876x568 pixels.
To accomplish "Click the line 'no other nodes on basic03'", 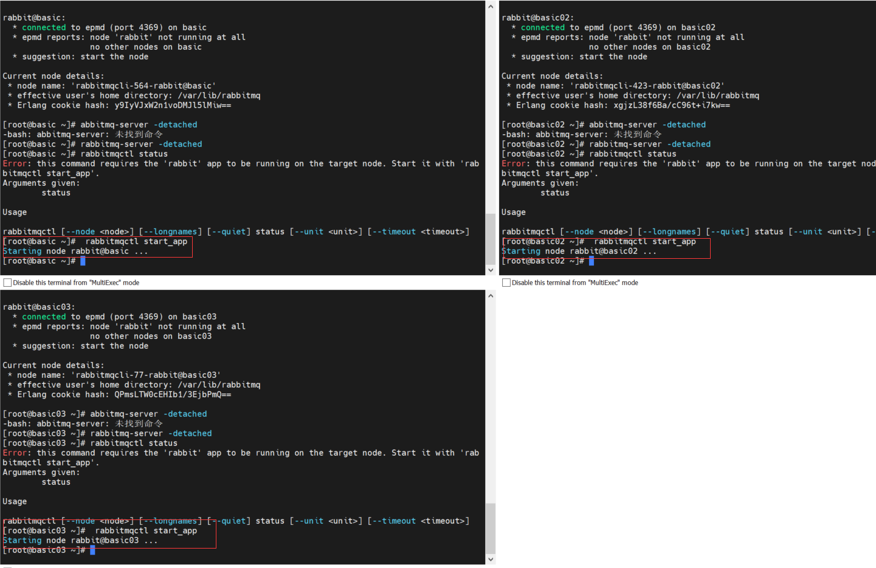I will pyautogui.click(x=151, y=336).
